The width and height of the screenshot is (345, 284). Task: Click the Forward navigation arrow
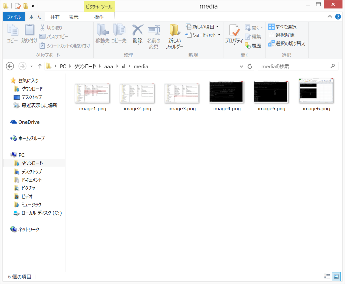[22, 66]
